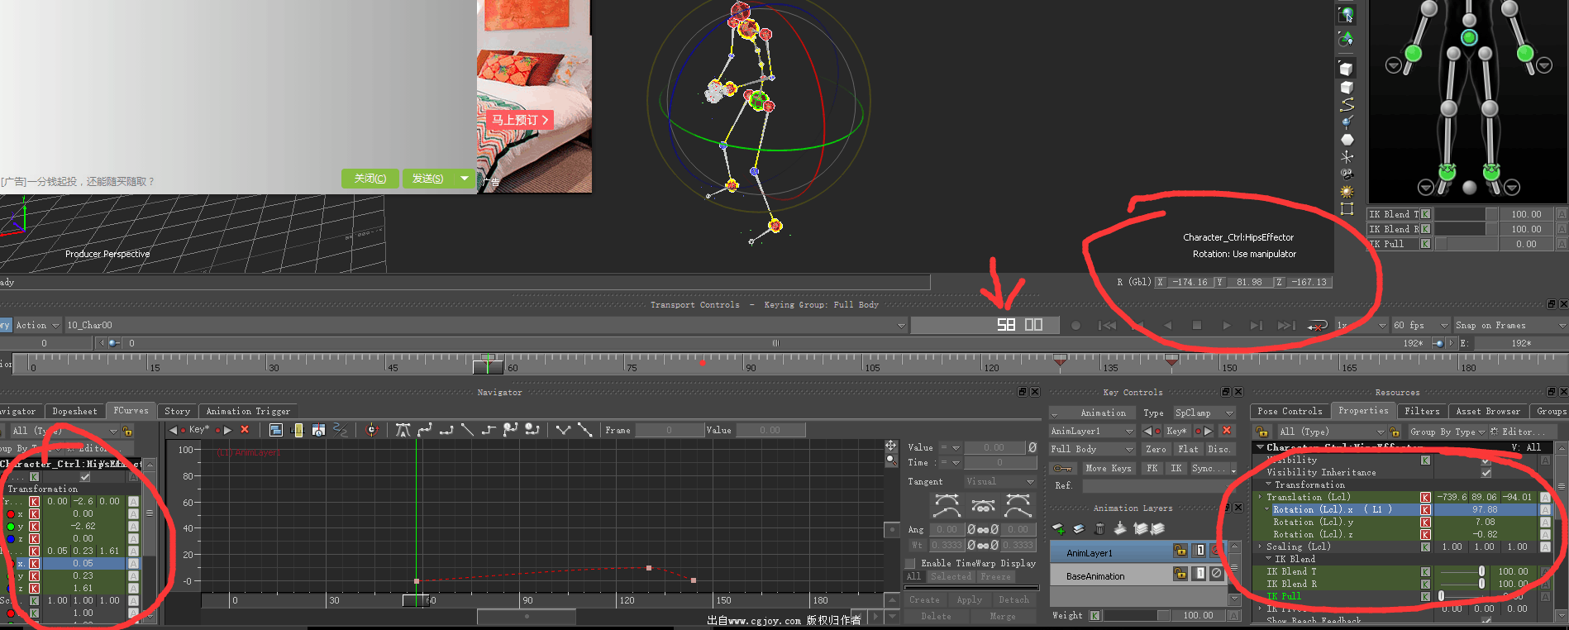The width and height of the screenshot is (1569, 630).
Task: Click the pan move icon in FCurves graph
Action: [891, 446]
